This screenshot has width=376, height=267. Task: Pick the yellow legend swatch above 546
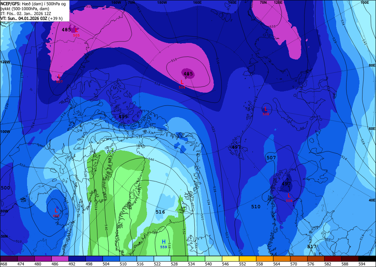(x=230, y=259)
